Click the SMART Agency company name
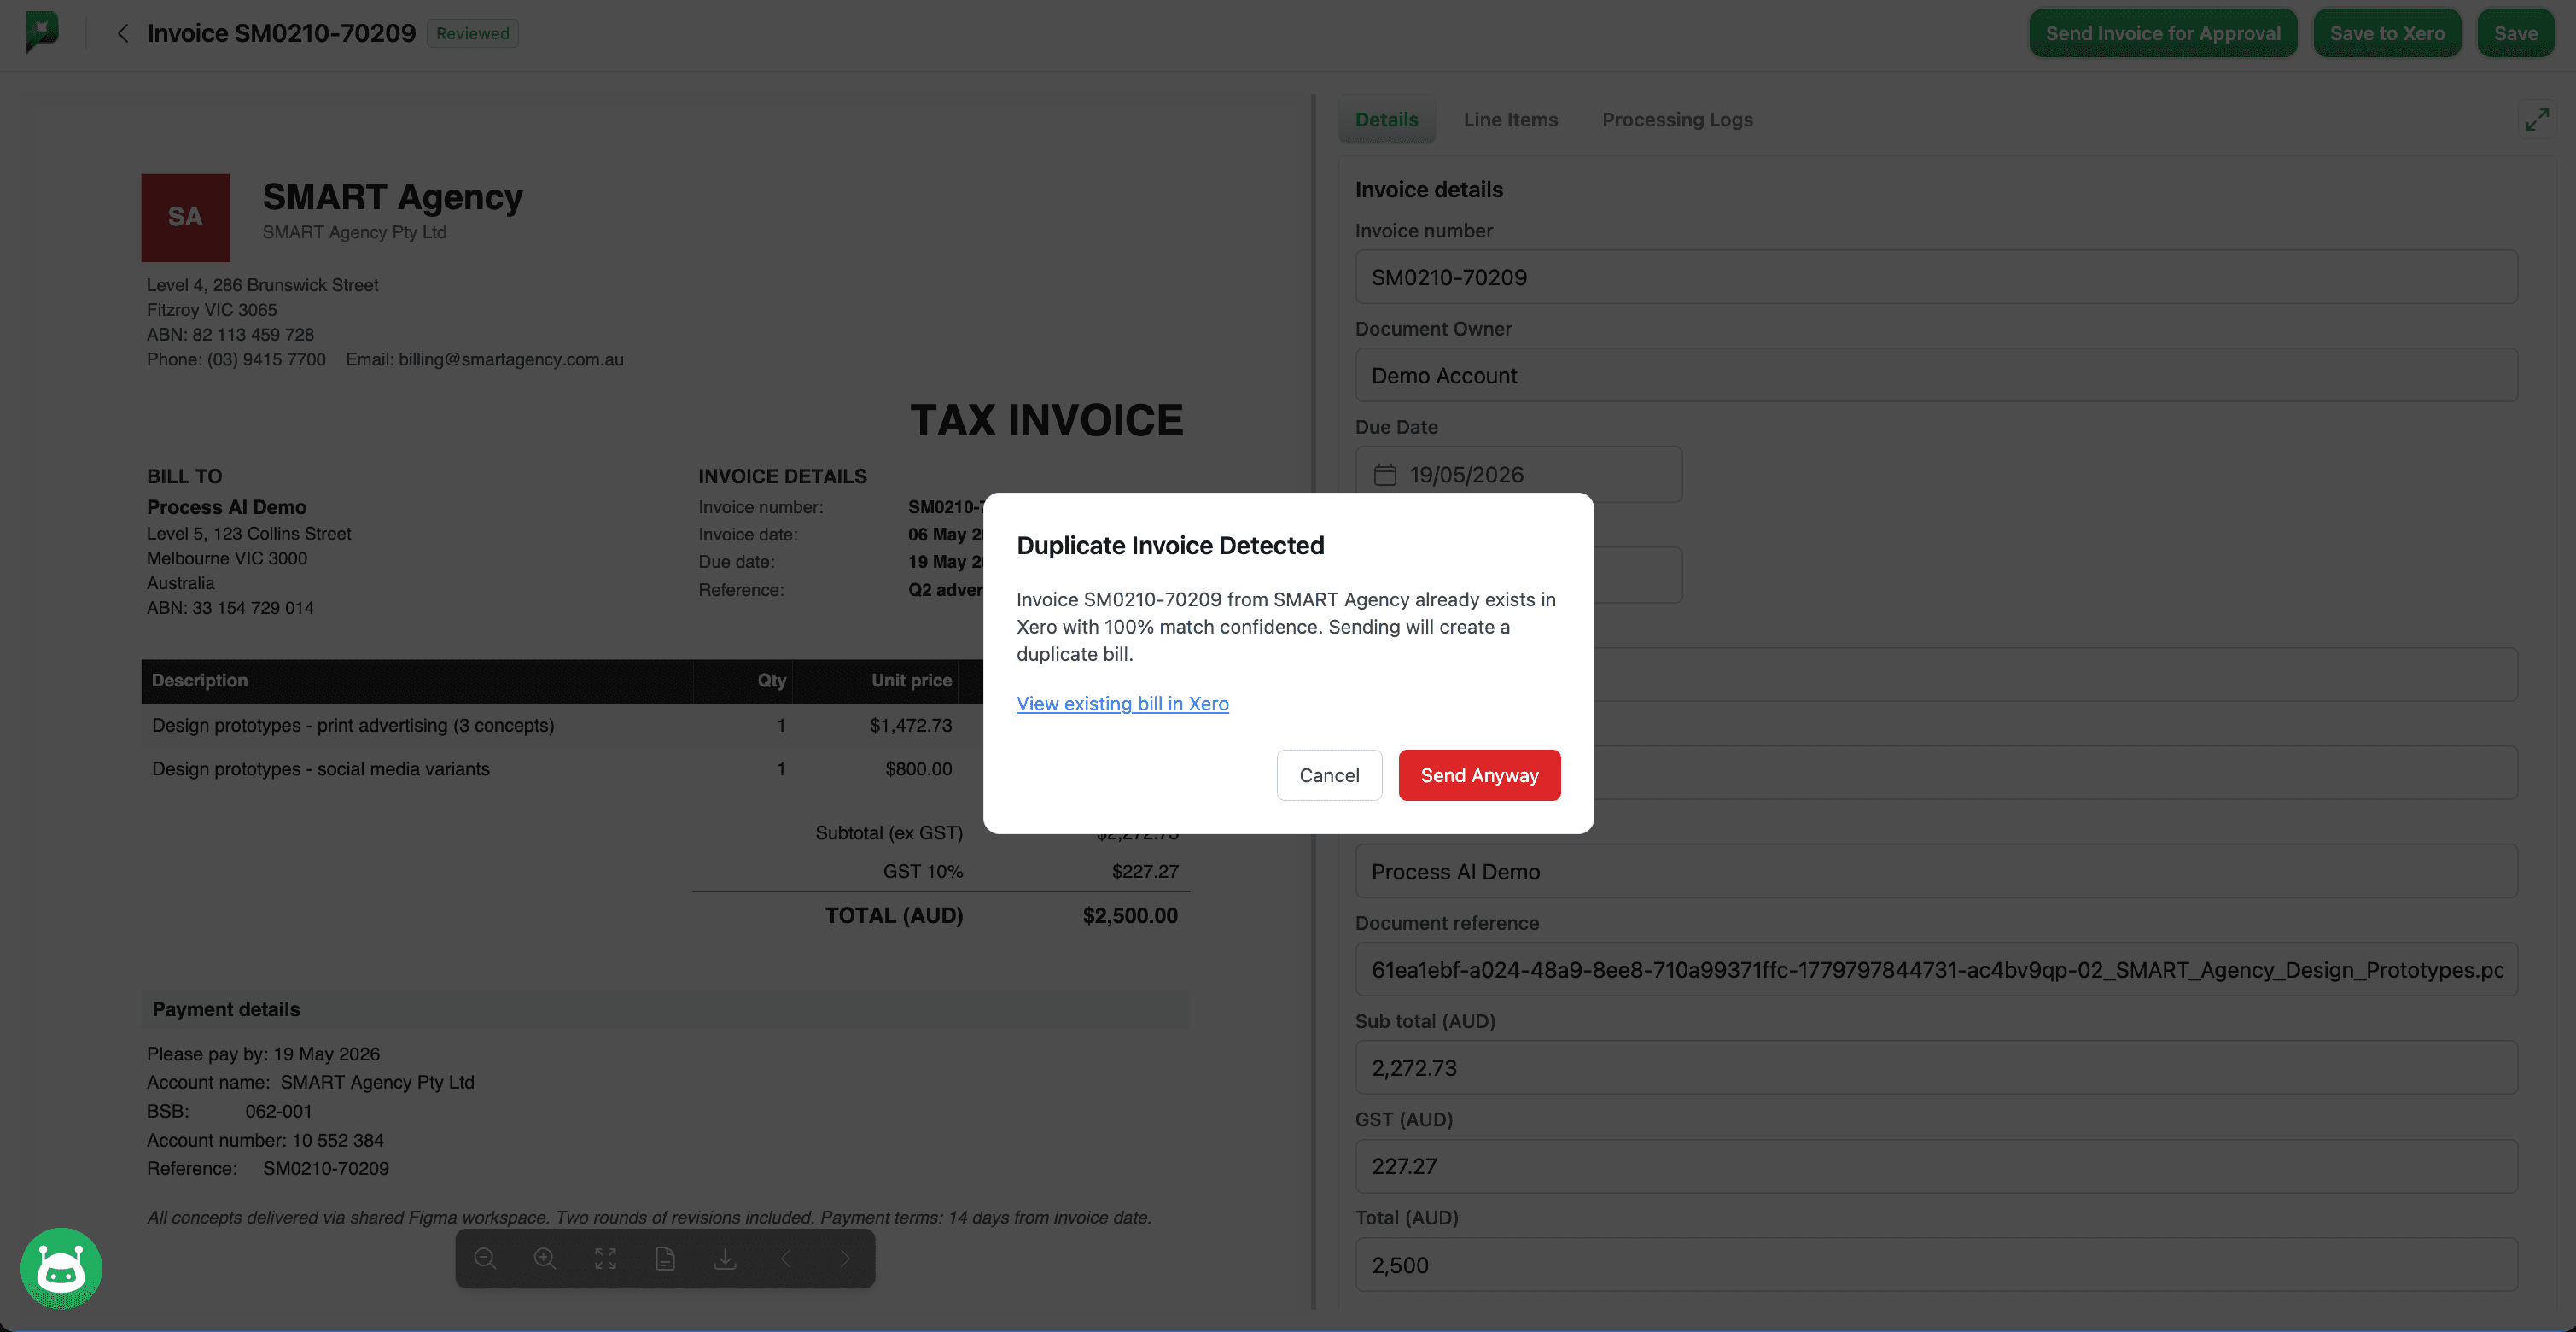This screenshot has height=1332, width=2576. [392, 197]
